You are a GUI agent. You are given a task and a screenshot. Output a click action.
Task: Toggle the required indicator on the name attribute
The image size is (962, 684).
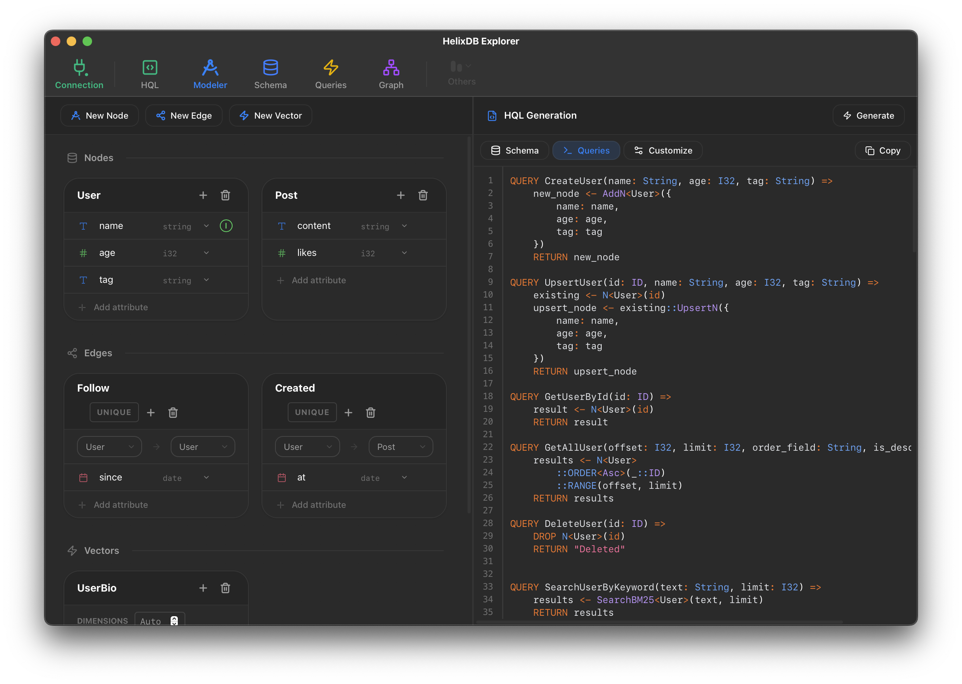[226, 226]
